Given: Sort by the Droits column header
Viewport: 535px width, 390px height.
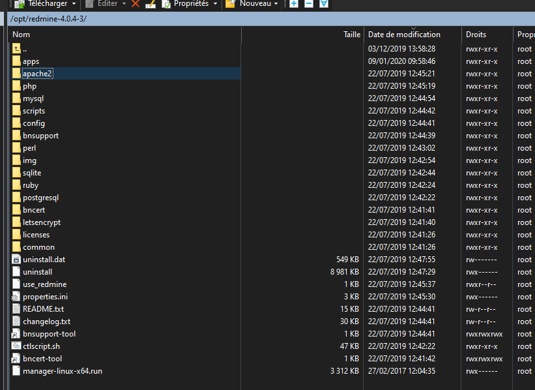Looking at the screenshot, I should click(x=487, y=35).
